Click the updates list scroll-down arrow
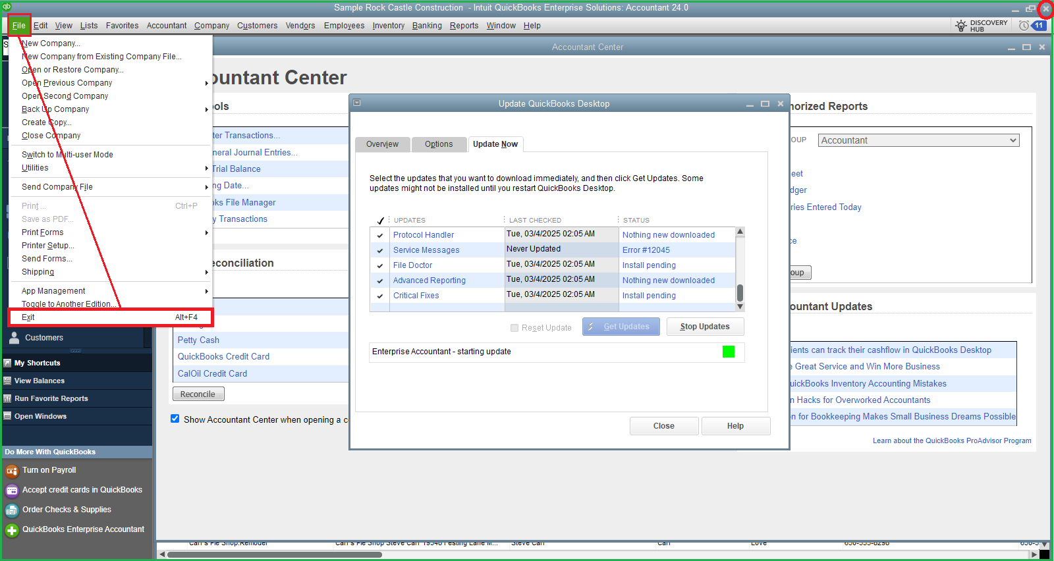Image resolution: width=1054 pixels, height=561 pixels. click(740, 307)
